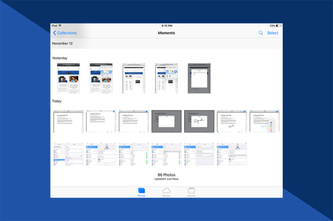Open the thumbnail showing color palette
333x221 pixels.
(264, 122)
